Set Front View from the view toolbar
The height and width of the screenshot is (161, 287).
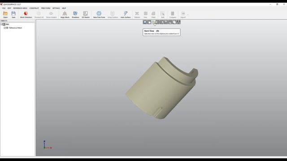coord(149,22)
